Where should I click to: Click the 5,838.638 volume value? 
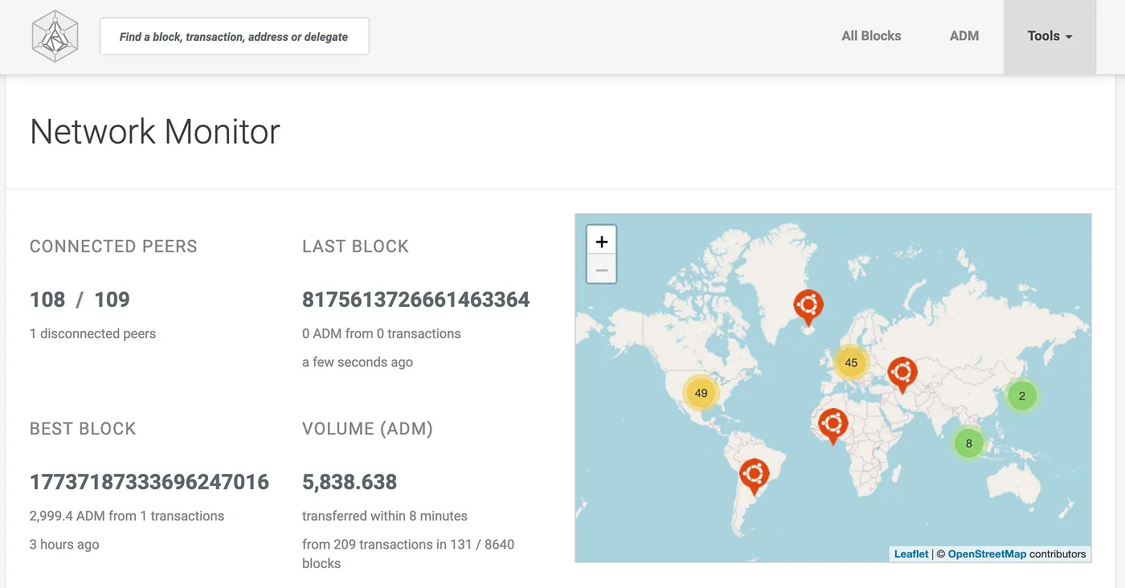click(x=350, y=482)
